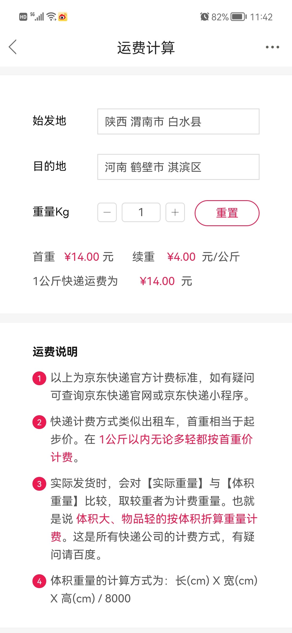Tap the 5G signal strength icon
Viewport: 292px width, 633px height.
37,17
